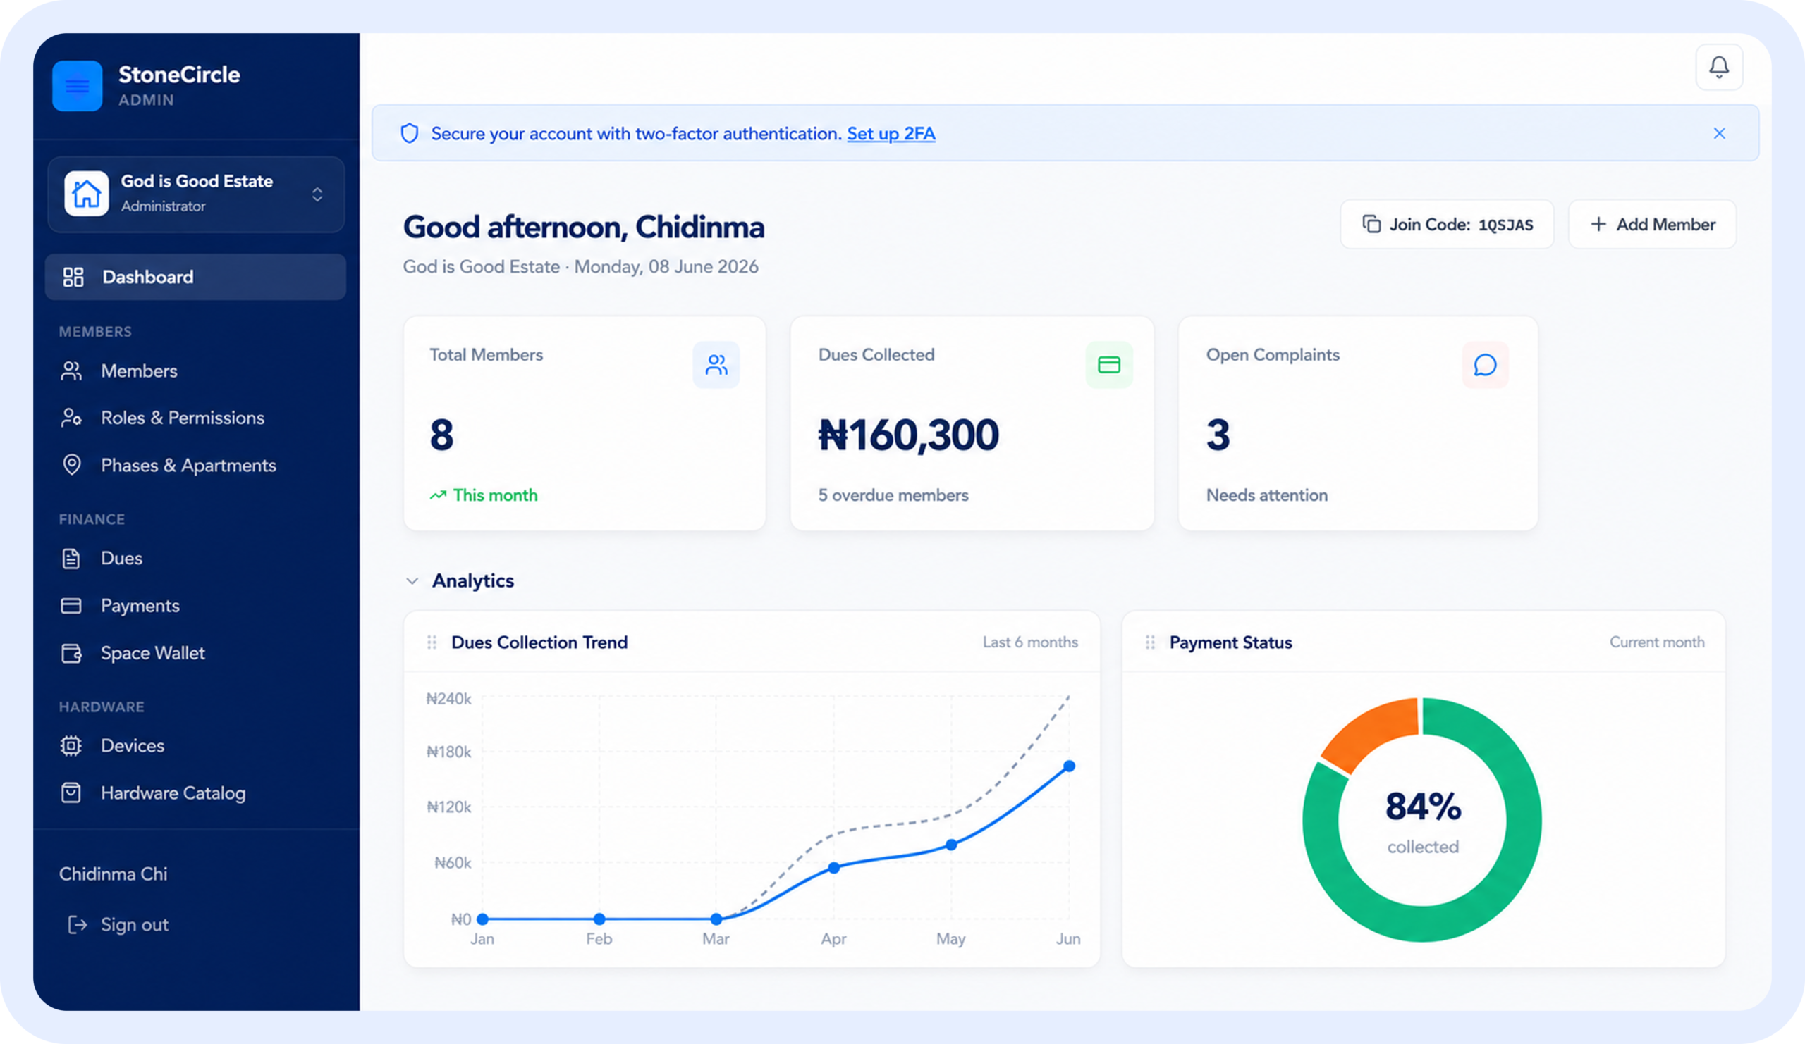Screen dimensions: 1805x1044
Task: Click the Current month label
Action: pos(1657,642)
